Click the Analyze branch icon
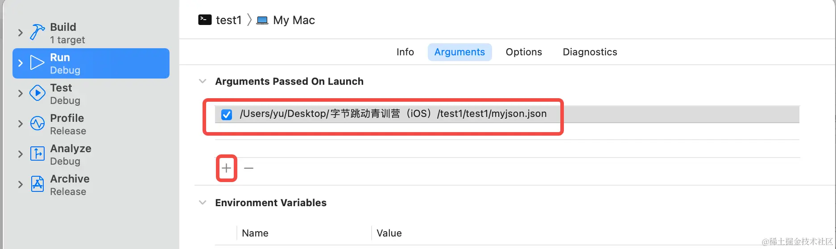836x249 pixels. [x=37, y=154]
